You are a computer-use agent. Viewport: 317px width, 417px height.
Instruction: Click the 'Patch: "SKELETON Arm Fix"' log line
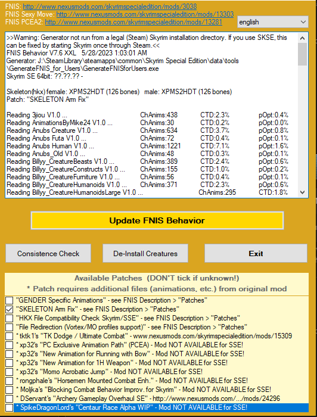pyautogui.click(x=48, y=99)
